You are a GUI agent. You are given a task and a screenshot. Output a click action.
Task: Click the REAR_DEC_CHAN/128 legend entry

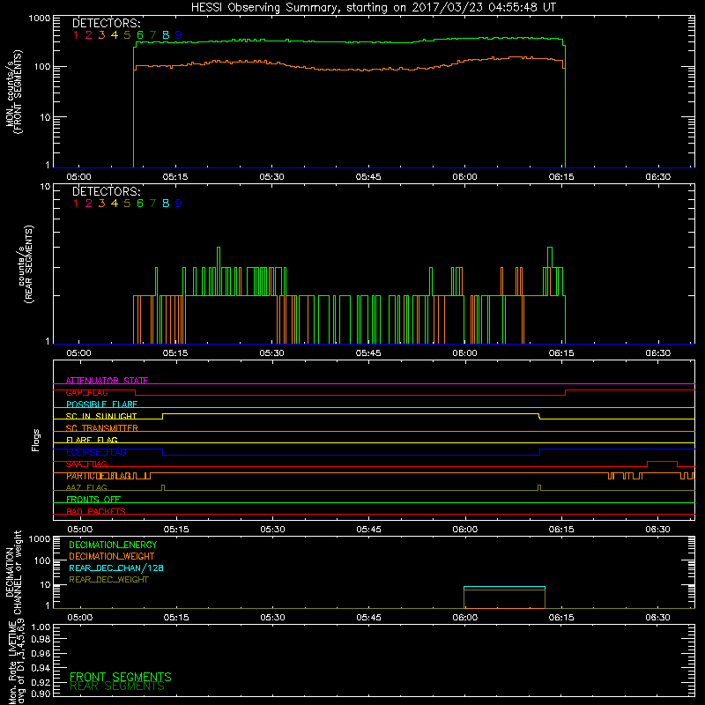pos(116,568)
